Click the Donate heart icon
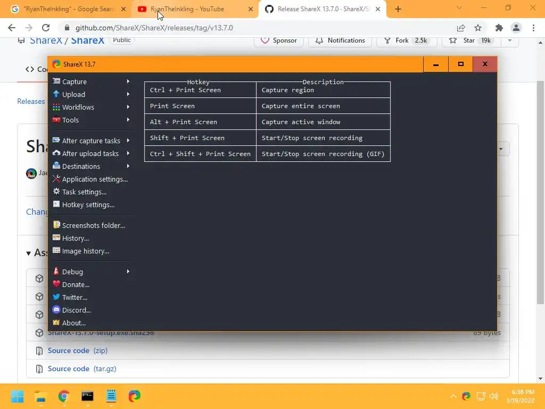This screenshot has height=409, width=545. pyautogui.click(x=56, y=284)
